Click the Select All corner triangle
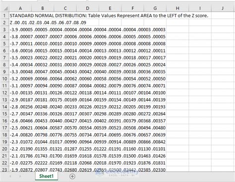Viewport: 235px width, 182px height. pyautogui.click(x=5, y=8)
